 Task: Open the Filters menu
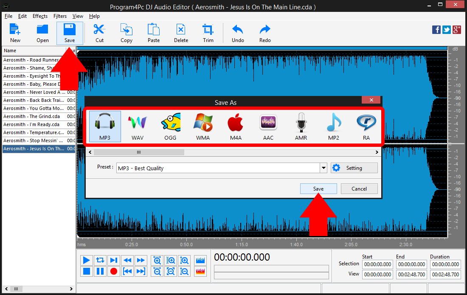(x=60, y=16)
